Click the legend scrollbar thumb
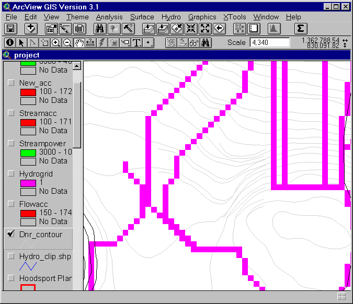This screenshot has height=304, width=353. pos(77,115)
